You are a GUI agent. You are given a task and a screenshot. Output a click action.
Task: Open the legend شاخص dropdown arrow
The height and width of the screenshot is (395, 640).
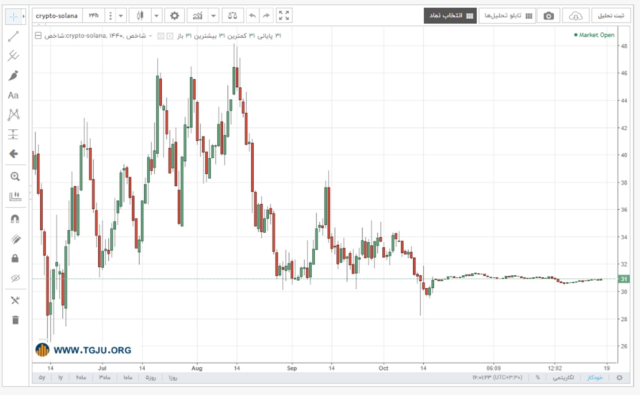click(151, 36)
